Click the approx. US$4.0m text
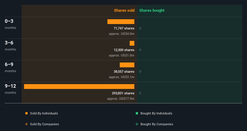247x131 pixels. pos(122,34)
